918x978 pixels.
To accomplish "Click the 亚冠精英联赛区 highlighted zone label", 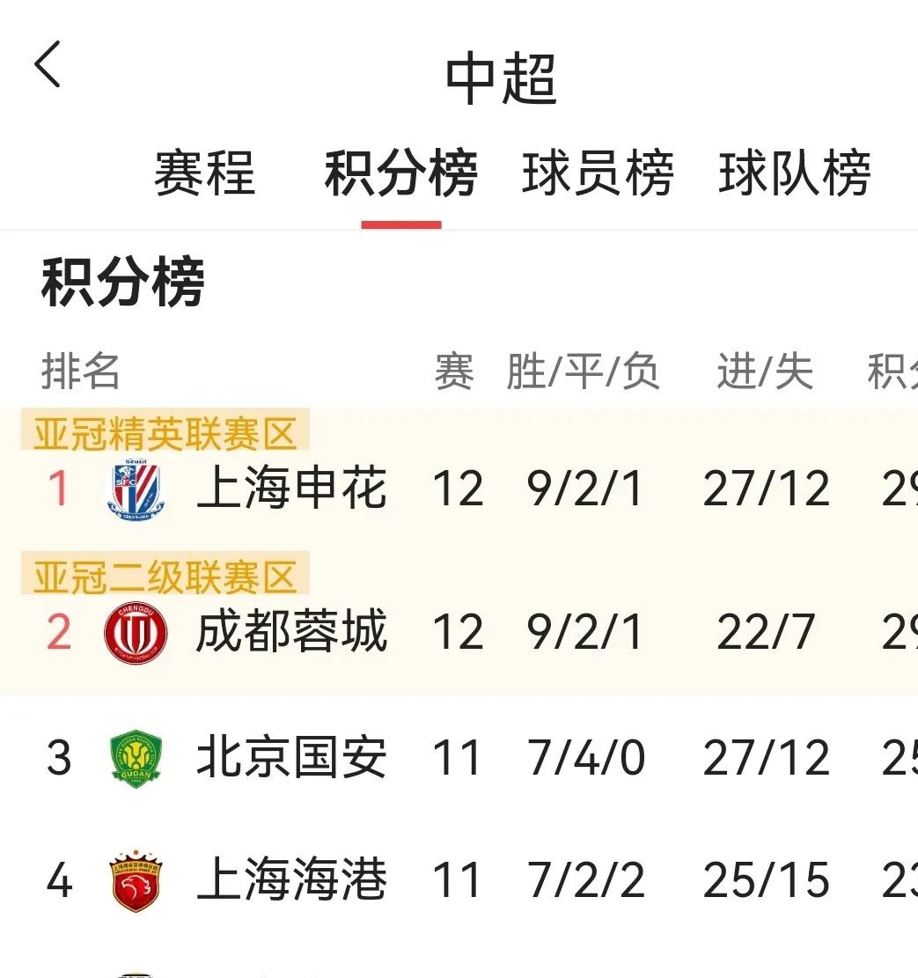I will click(x=167, y=431).
